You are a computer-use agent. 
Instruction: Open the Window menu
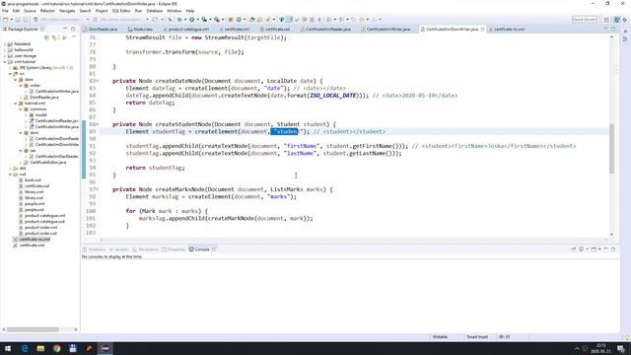[174, 11]
